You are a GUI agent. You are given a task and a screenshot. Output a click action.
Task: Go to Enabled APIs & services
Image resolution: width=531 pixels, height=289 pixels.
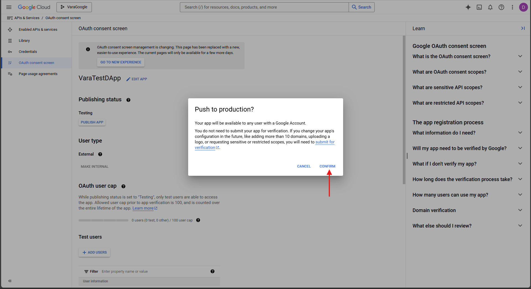(x=37, y=29)
